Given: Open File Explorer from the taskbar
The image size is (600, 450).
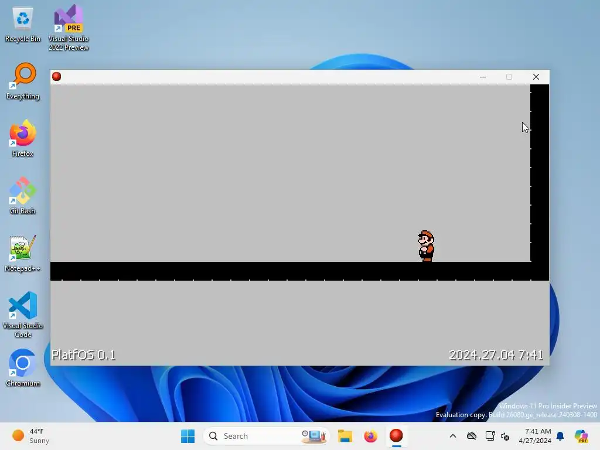Looking at the screenshot, I should [x=345, y=436].
